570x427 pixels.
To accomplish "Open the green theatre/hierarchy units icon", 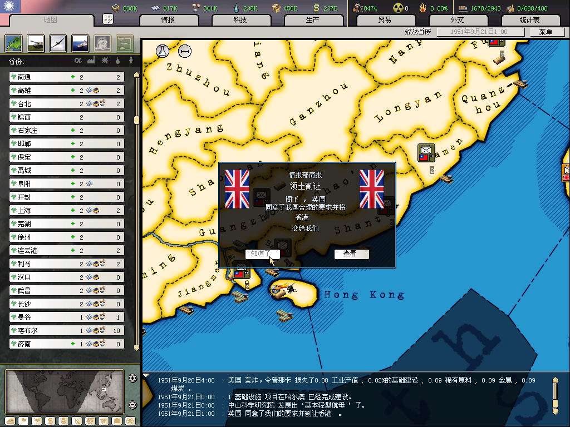I will 125,44.
